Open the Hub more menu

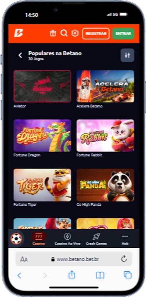click(x=125, y=239)
